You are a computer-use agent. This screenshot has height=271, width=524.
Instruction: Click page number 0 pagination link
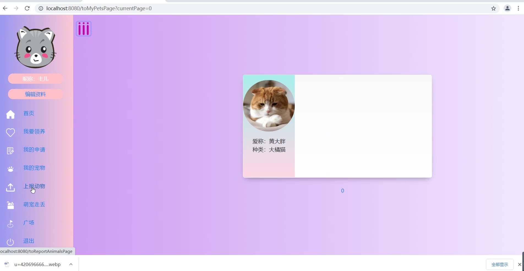click(343, 191)
